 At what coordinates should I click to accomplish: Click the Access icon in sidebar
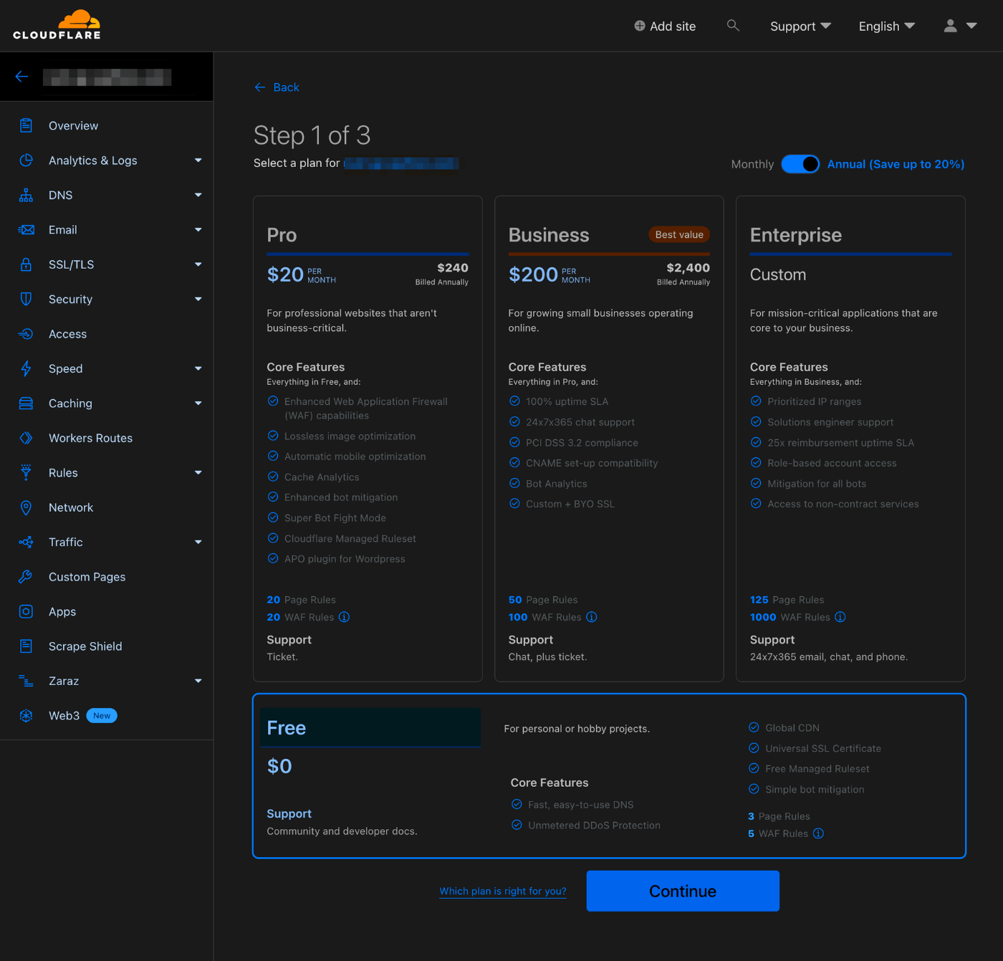click(27, 334)
